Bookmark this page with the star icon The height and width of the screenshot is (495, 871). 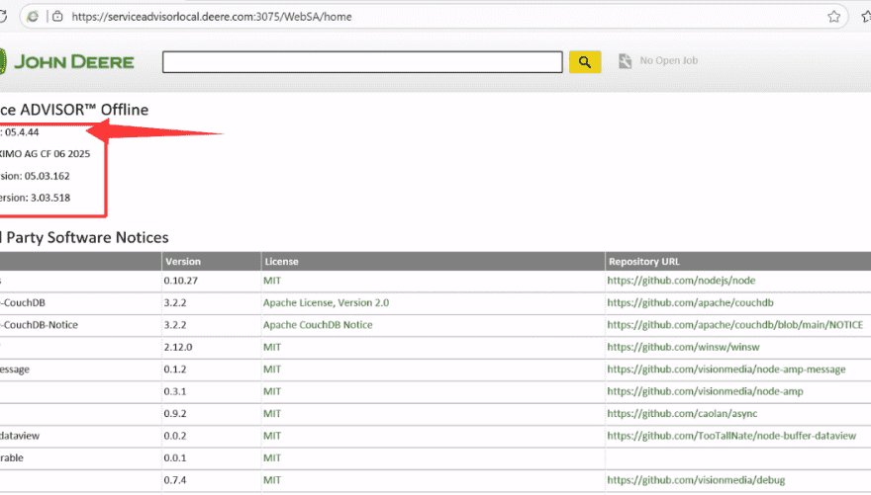834,16
